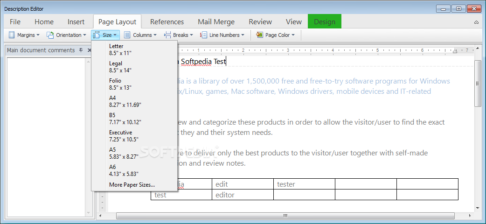
Task: Click the horizontal scroll left arrow
Action: click(100, 216)
